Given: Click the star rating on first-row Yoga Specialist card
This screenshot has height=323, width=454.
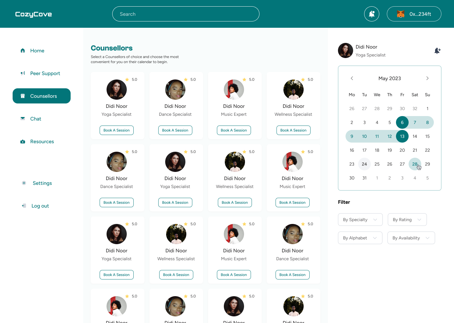Looking at the screenshot, I should pyautogui.click(x=131, y=79).
